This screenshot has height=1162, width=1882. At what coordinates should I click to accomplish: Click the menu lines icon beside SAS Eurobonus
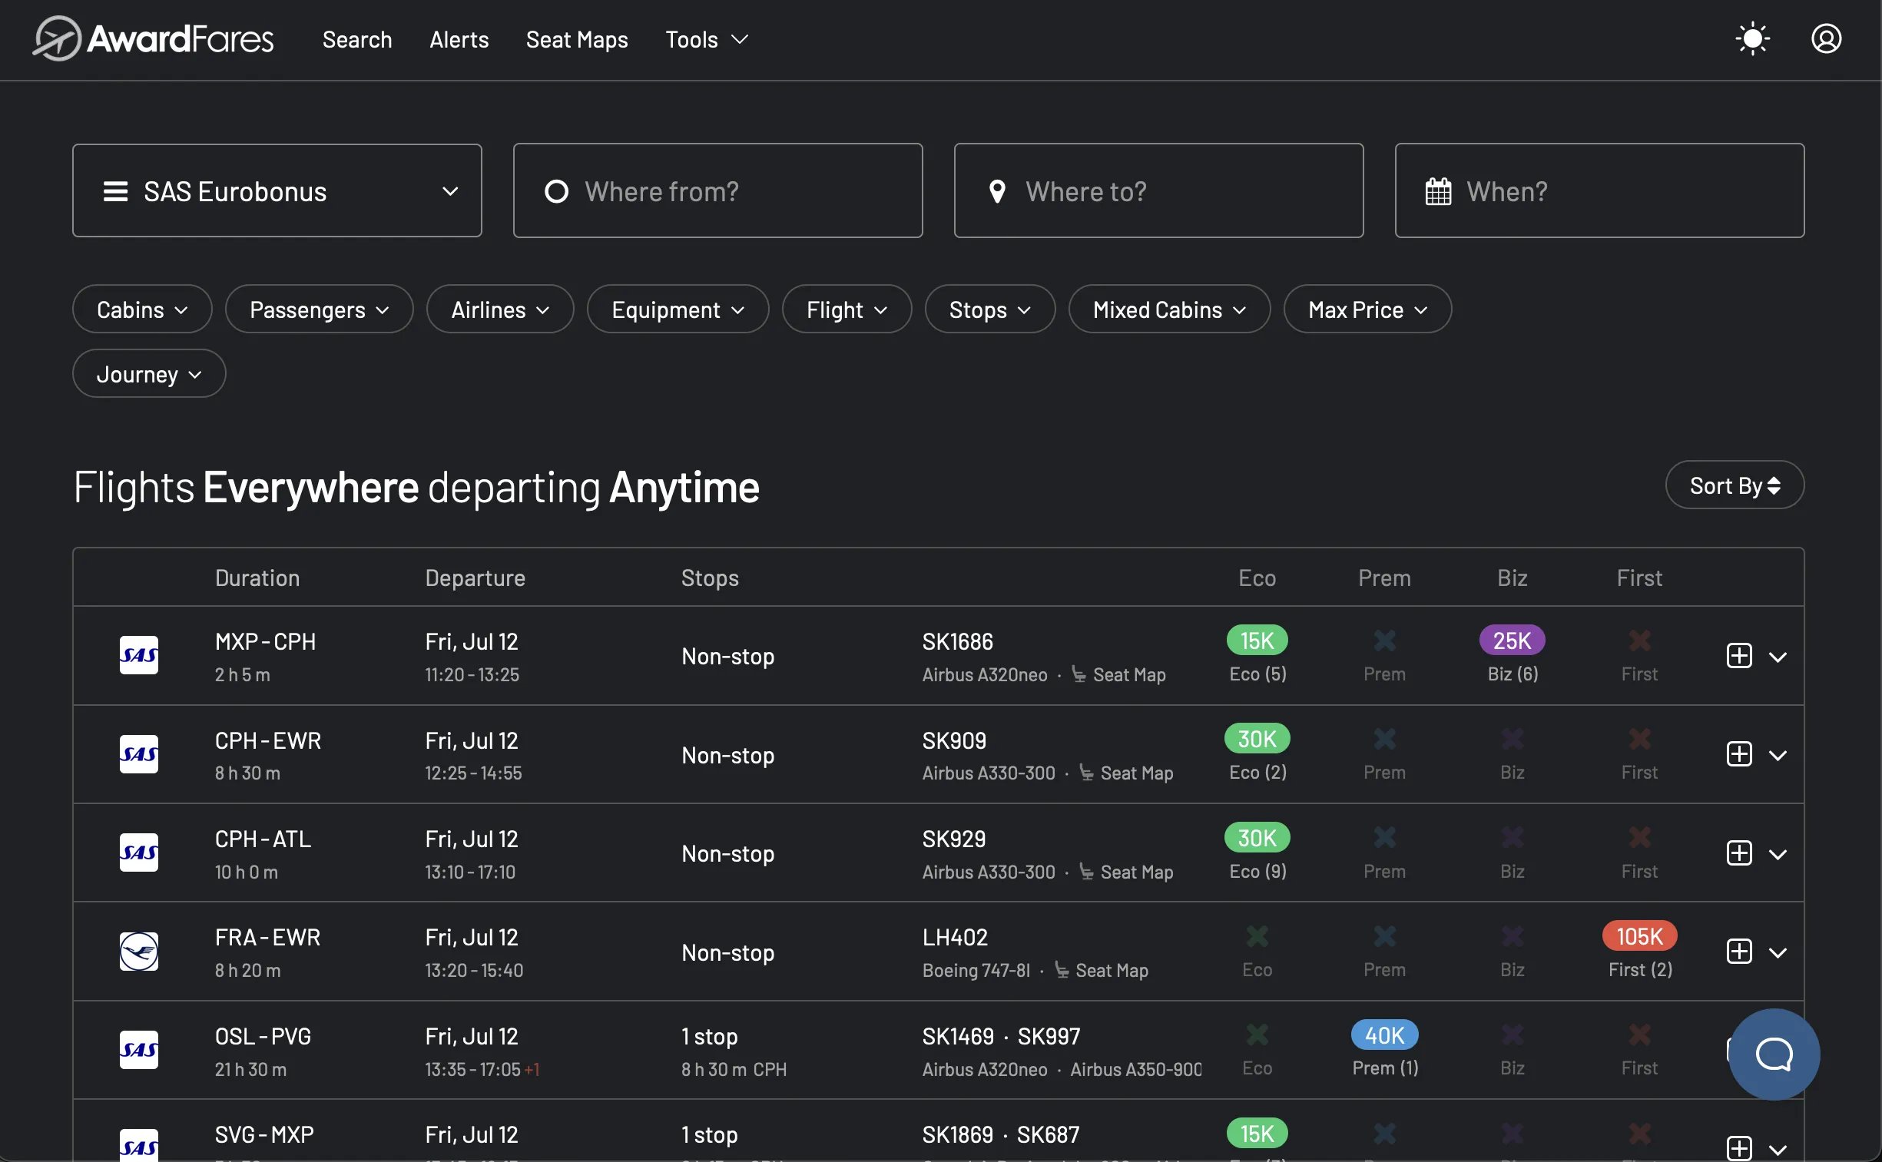[x=115, y=191]
